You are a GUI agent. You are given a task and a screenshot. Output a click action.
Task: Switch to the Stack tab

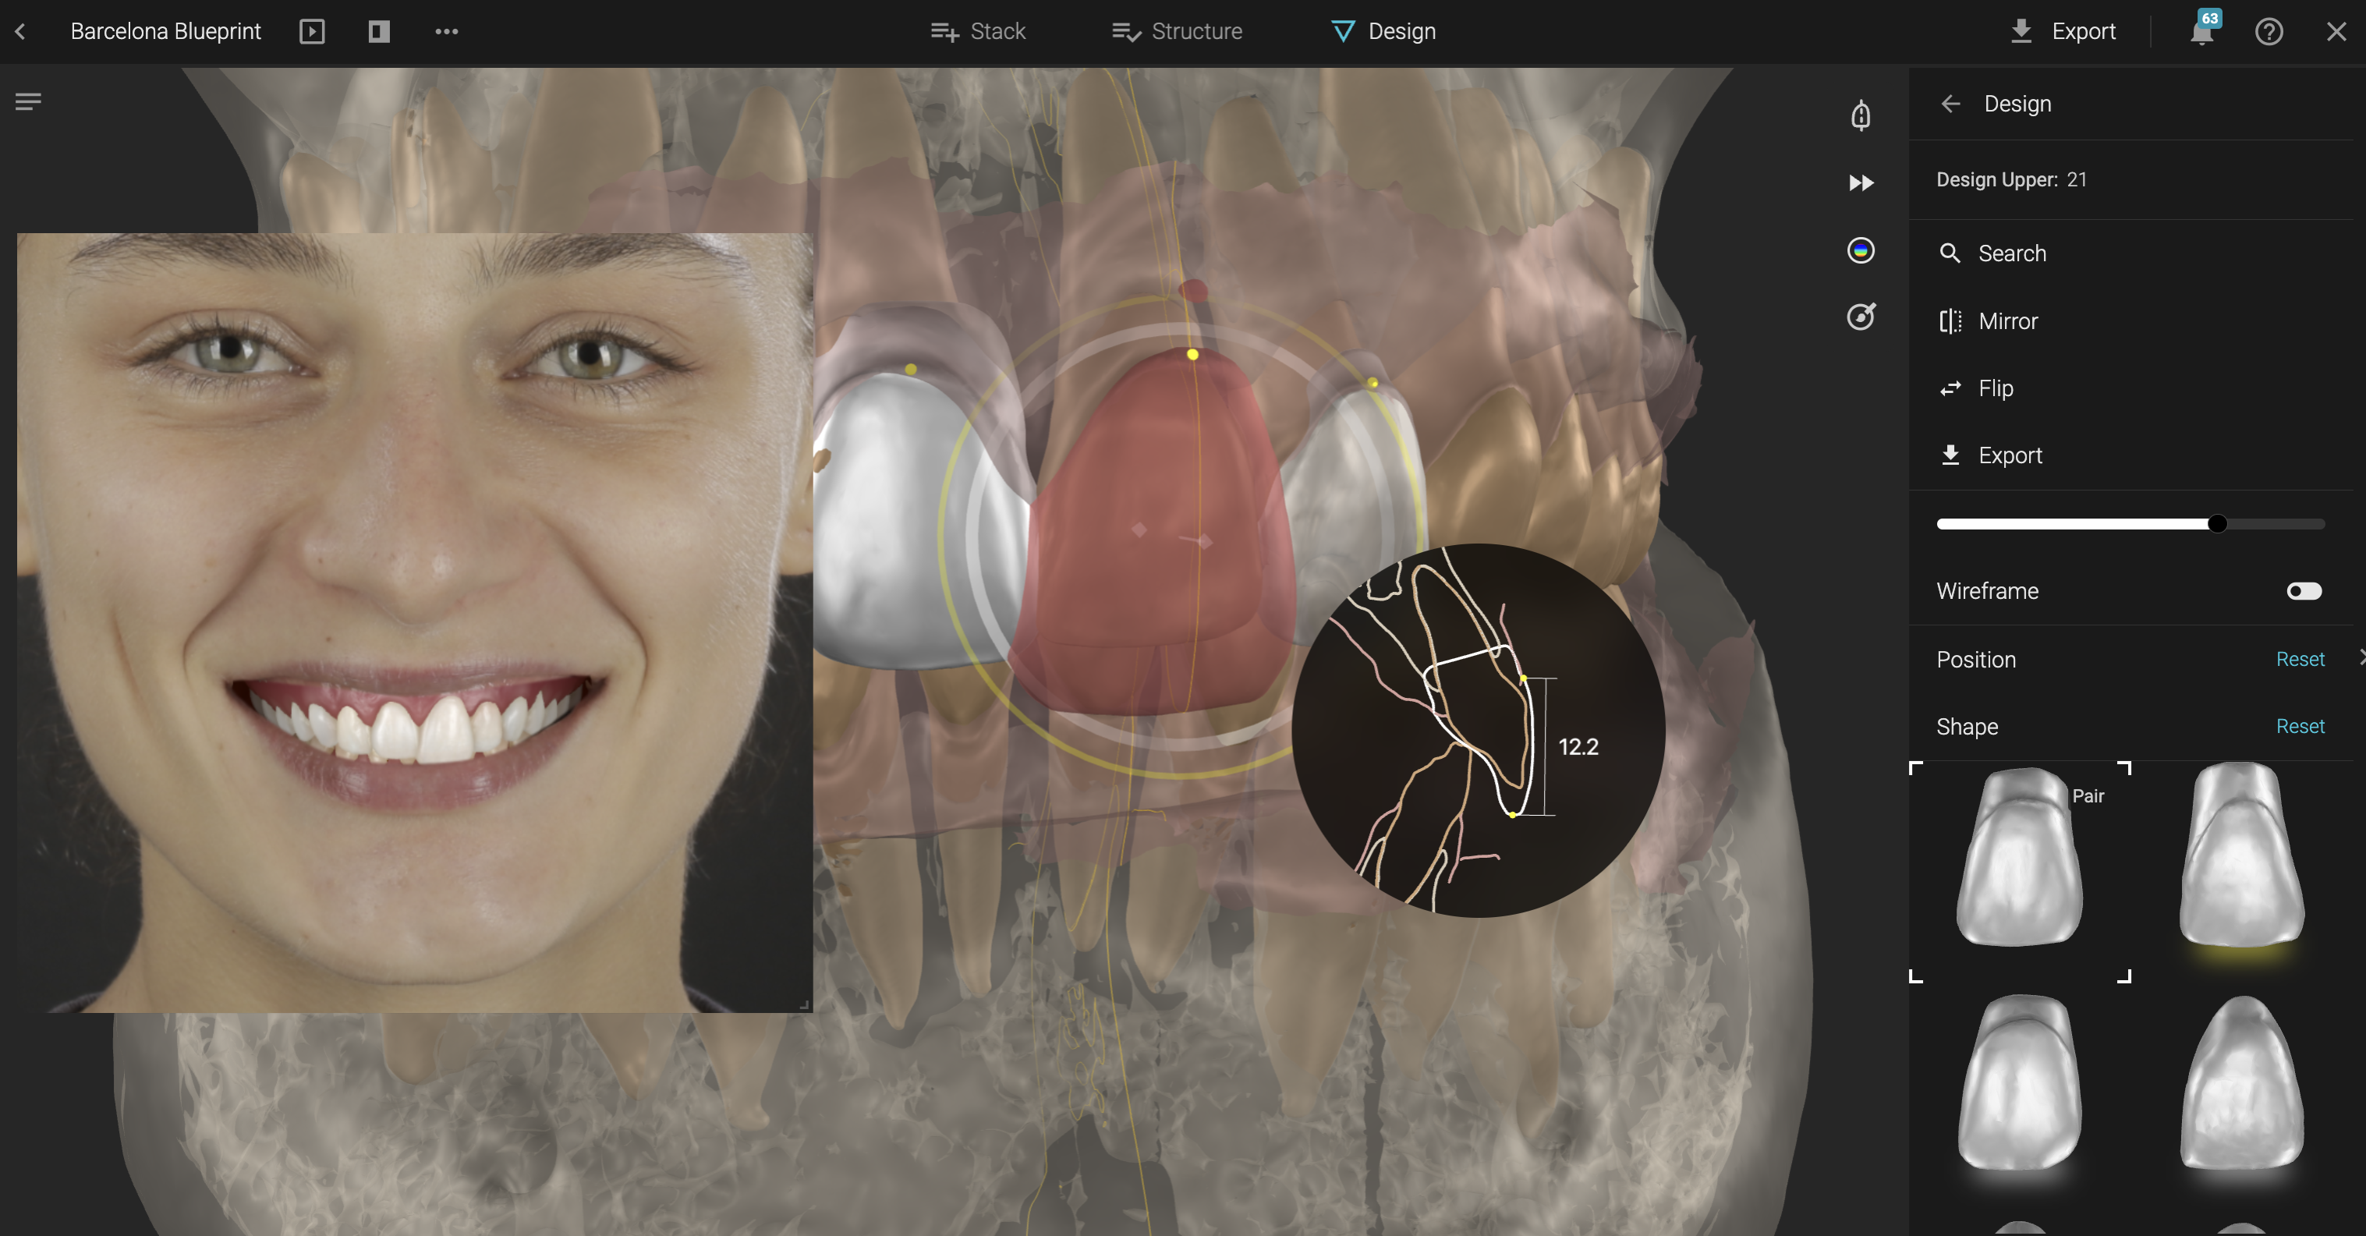click(978, 32)
